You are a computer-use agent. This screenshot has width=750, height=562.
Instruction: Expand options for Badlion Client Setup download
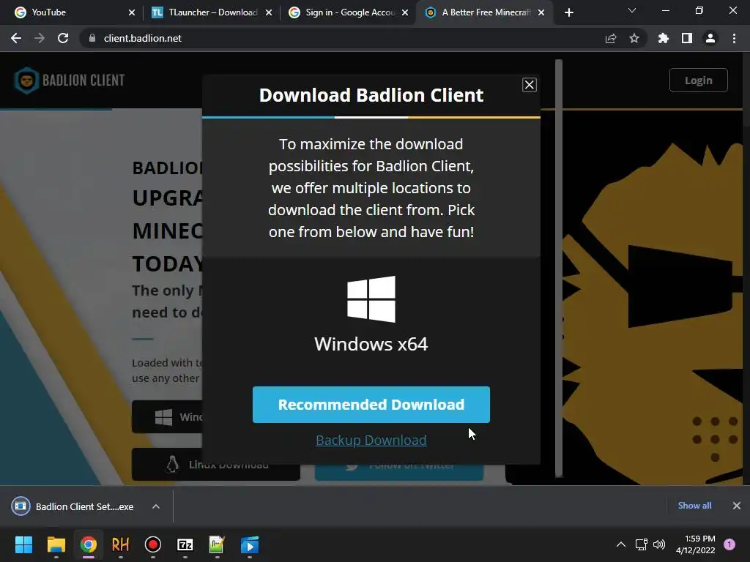156,506
